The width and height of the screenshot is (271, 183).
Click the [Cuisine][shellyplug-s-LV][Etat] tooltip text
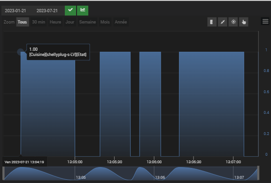click(58, 55)
